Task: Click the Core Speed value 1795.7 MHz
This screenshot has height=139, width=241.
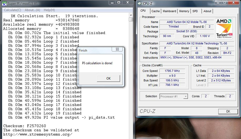Action: [x=172, y=71]
